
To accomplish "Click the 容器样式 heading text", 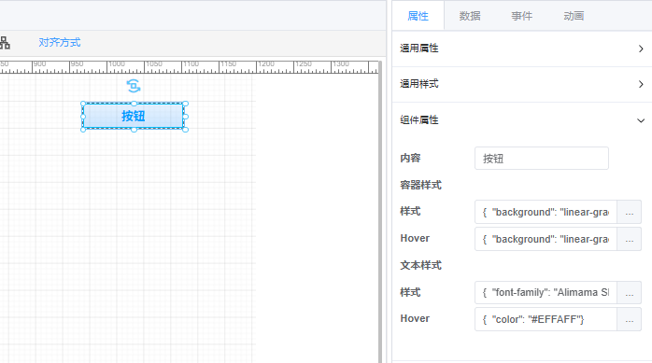I will tap(420, 185).
